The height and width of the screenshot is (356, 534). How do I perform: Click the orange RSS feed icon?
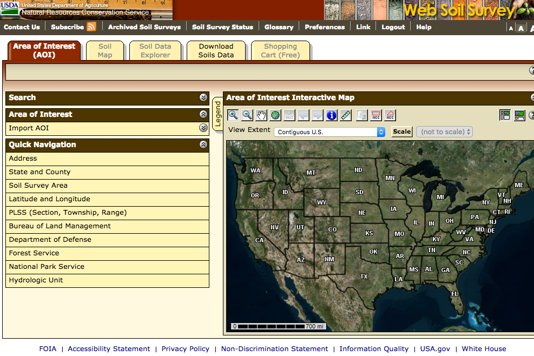click(91, 27)
